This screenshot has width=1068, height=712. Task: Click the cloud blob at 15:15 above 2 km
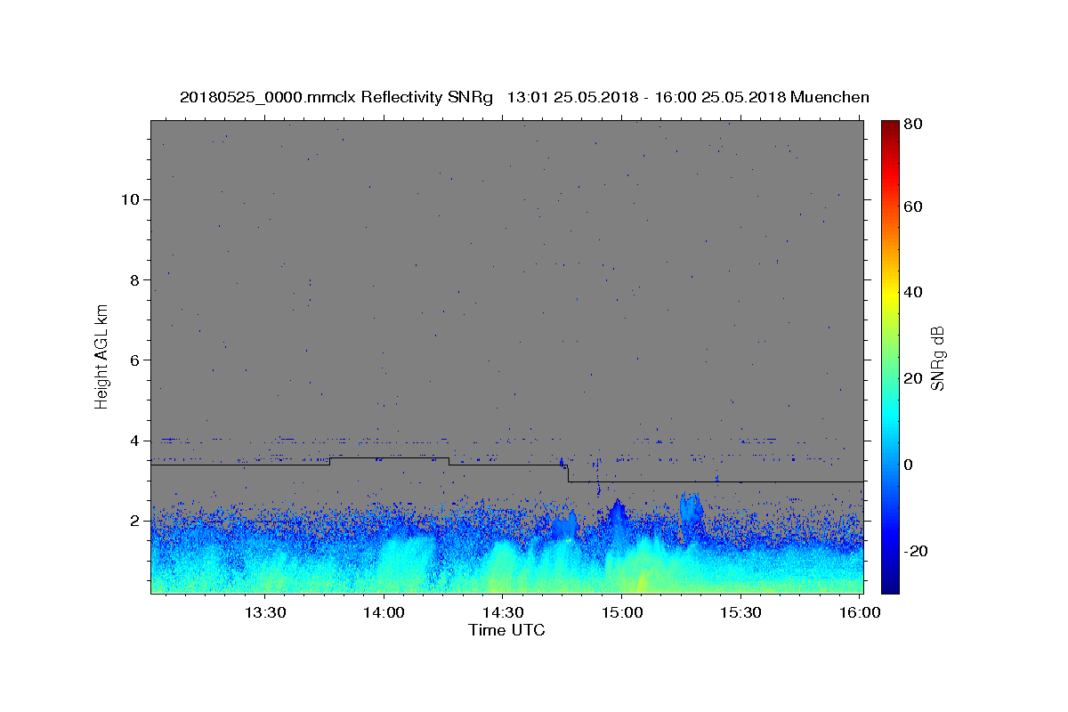pos(691,511)
